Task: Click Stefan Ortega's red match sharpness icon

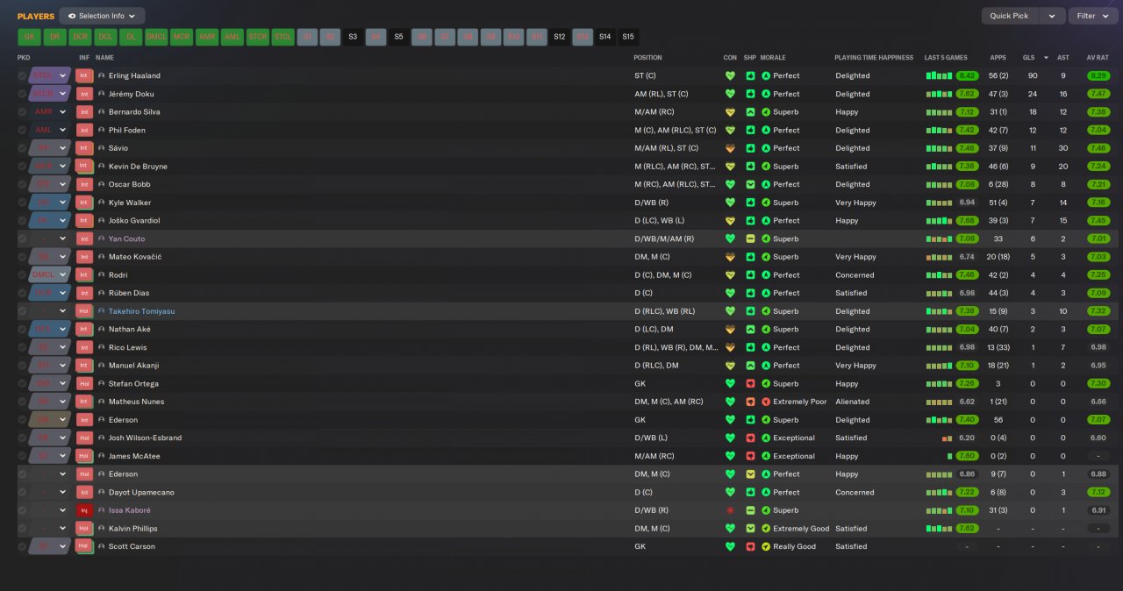Action: tap(750, 383)
